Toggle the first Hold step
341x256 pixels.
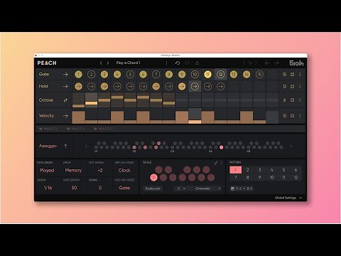pos(78,86)
